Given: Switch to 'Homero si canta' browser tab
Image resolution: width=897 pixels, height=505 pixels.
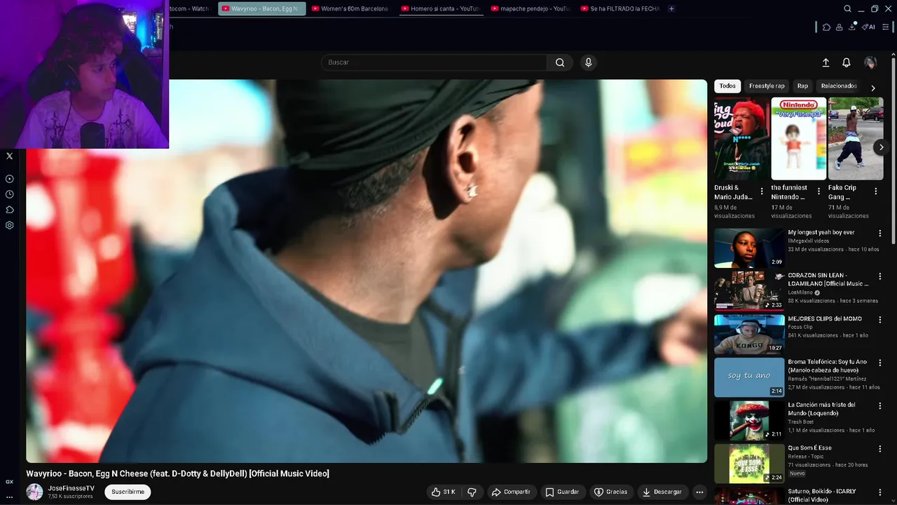Looking at the screenshot, I should coord(440,8).
